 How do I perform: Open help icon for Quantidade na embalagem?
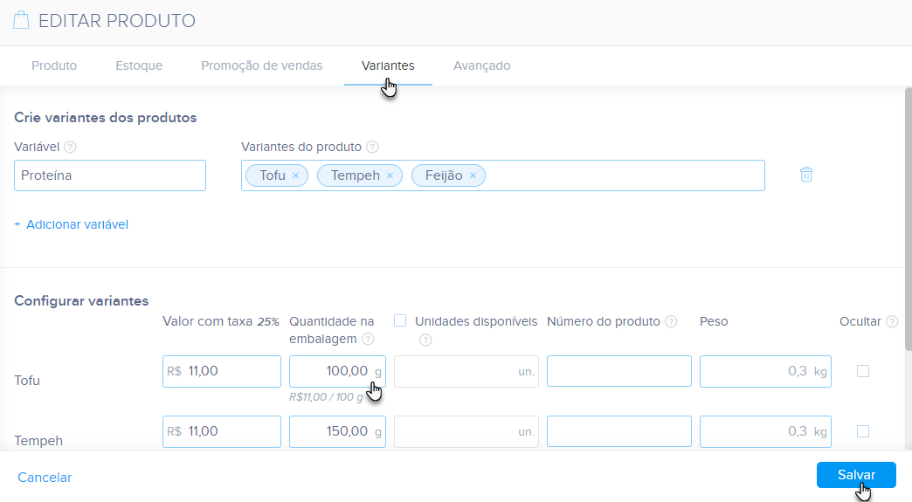[x=368, y=339]
